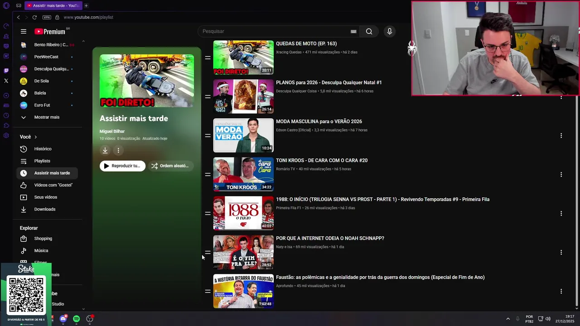The height and width of the screenshot is (326, 580).
Task: Expand subscriptions with Mostrar mais
Action: pos(47,117)
